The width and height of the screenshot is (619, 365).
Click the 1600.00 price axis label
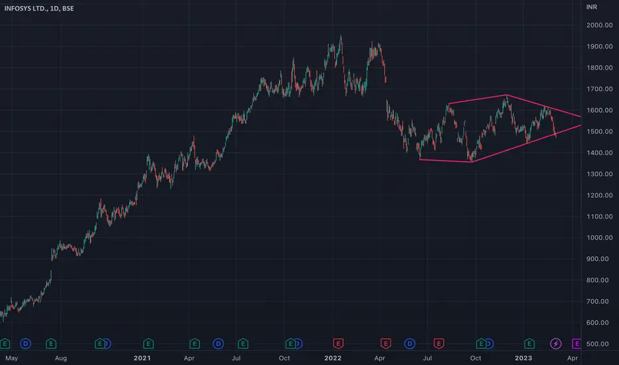click(x=600, y=110)
